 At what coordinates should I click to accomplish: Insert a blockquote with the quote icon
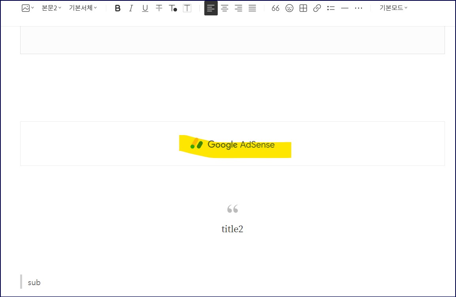(x=275, y=8)
